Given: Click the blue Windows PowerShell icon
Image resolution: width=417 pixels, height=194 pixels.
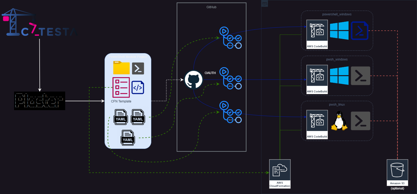Looking at the screenshot, I should (x=360, y=31).
